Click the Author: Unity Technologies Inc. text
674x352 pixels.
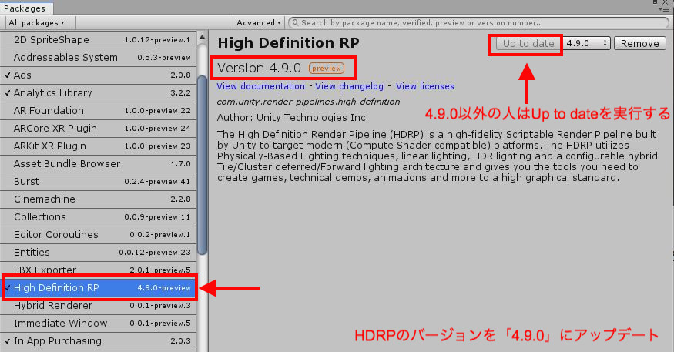[x=292, y=118]
